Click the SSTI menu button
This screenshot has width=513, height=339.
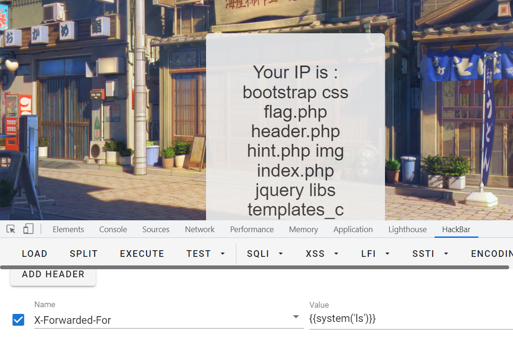[423, 254]
